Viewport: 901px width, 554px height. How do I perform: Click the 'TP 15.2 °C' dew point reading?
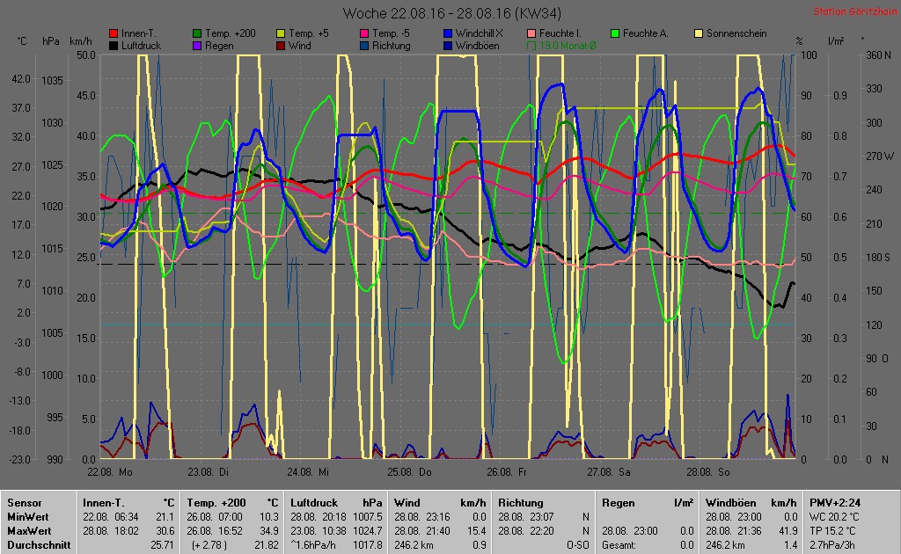pos(832,531)
